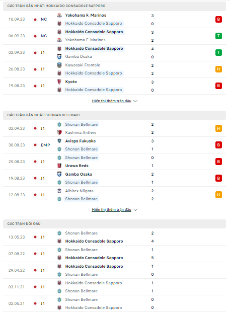Click the Kyoto team crest icon
Viewport: 230px width, 315px height.
coord(59,82)
